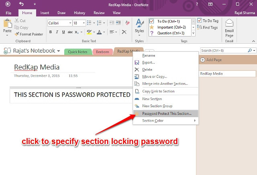Click the Copy button in Clipboard

pos(21,28)
